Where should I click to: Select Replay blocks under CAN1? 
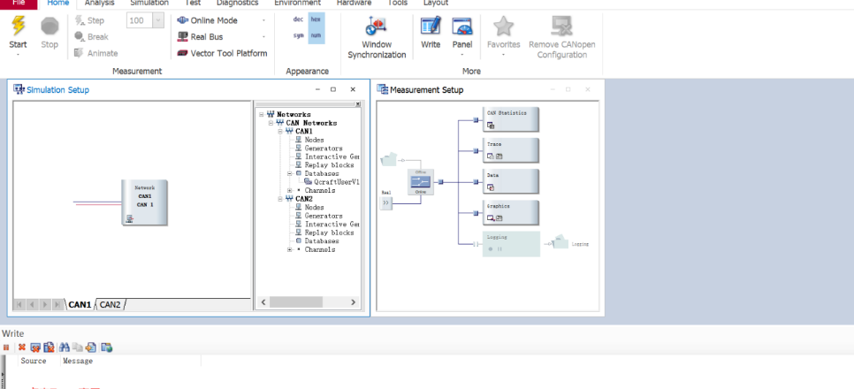329,165
